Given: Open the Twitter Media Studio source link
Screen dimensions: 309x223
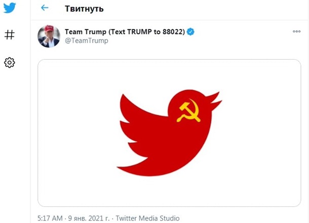Looking at the screenshot, I should (147, 218).
